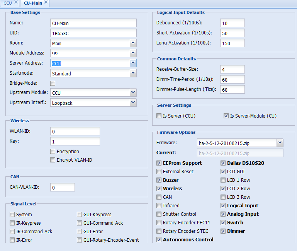The width and height of the screenshot is (297, 251).
Task: Edit the Debounced value field
Action: point(233,23)
